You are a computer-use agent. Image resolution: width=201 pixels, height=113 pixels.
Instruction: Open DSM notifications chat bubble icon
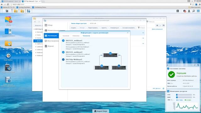(185, 11)
